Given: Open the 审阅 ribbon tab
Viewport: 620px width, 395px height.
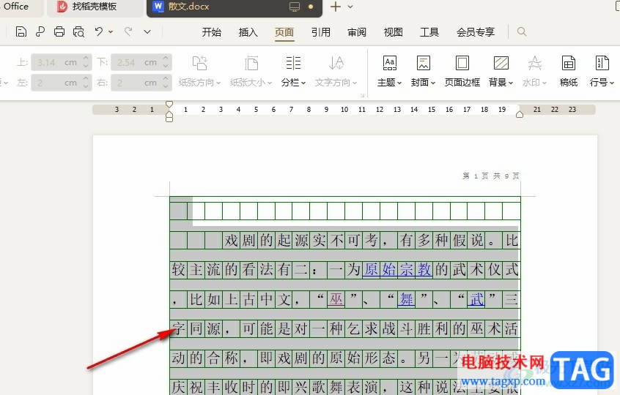Looking at the screenshot, I should coord(357,32).
